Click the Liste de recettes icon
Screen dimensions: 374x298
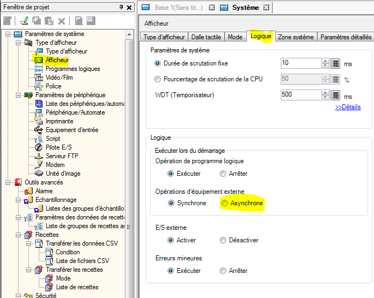(49, 287)
